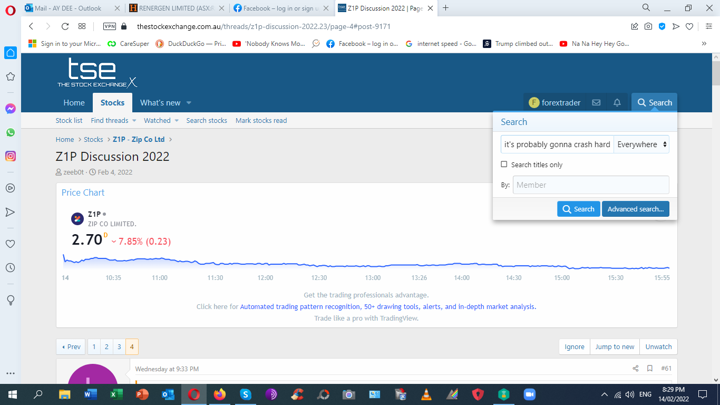Image resolution: width=720 pixels, height=405 pixels.
Task: Reload the page
Action: 65,26
